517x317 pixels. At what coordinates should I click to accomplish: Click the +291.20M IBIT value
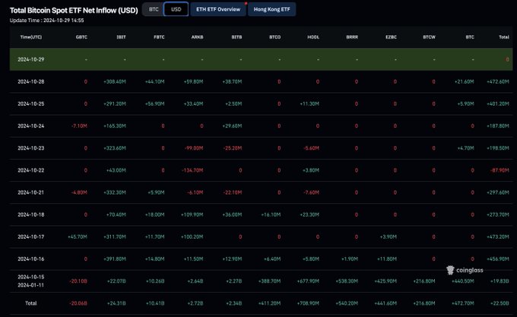pos(114,104)
